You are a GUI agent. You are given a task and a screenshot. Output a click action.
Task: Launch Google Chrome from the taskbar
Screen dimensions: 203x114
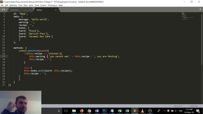click(x=89, y=111)
